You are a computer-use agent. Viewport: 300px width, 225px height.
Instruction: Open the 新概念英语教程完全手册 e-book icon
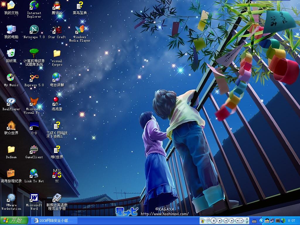pos(57,202)
